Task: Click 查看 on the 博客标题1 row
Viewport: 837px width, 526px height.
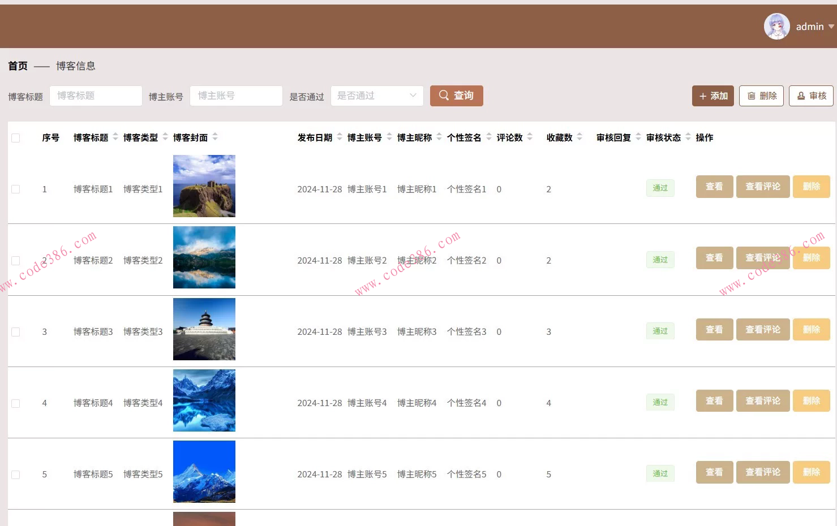Action: [714, 186]
